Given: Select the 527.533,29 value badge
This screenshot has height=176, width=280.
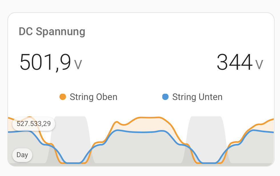Looking at the screenshot, I should coord(34,124).
